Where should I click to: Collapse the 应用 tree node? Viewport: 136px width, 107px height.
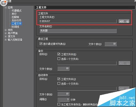(x=6, y=8)
